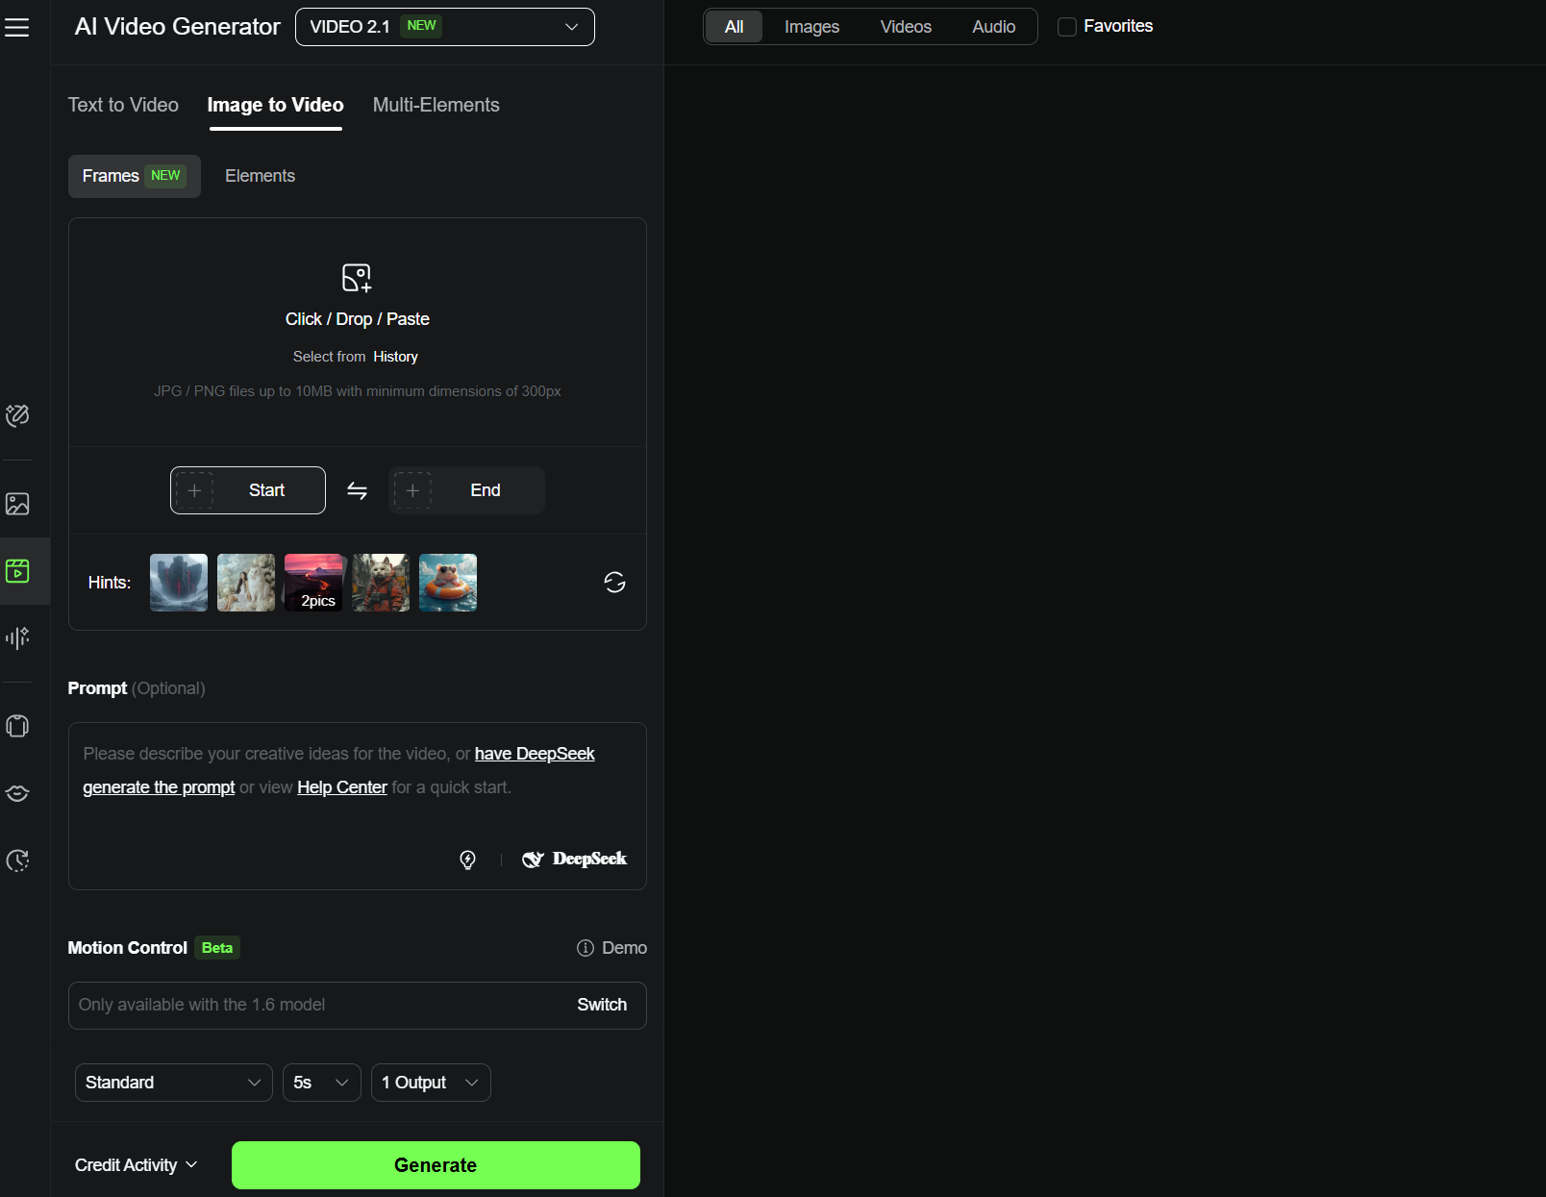The width and height of the screenshot is (1546, 1197).
Task: Click the image generation sidebar icon
Action: click(x=17, y=504)
